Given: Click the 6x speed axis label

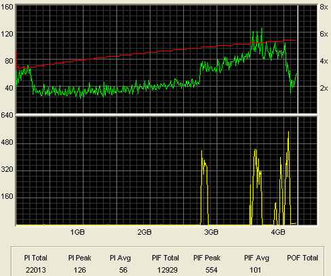Looking at the screenshot, I should pos(324,34).
